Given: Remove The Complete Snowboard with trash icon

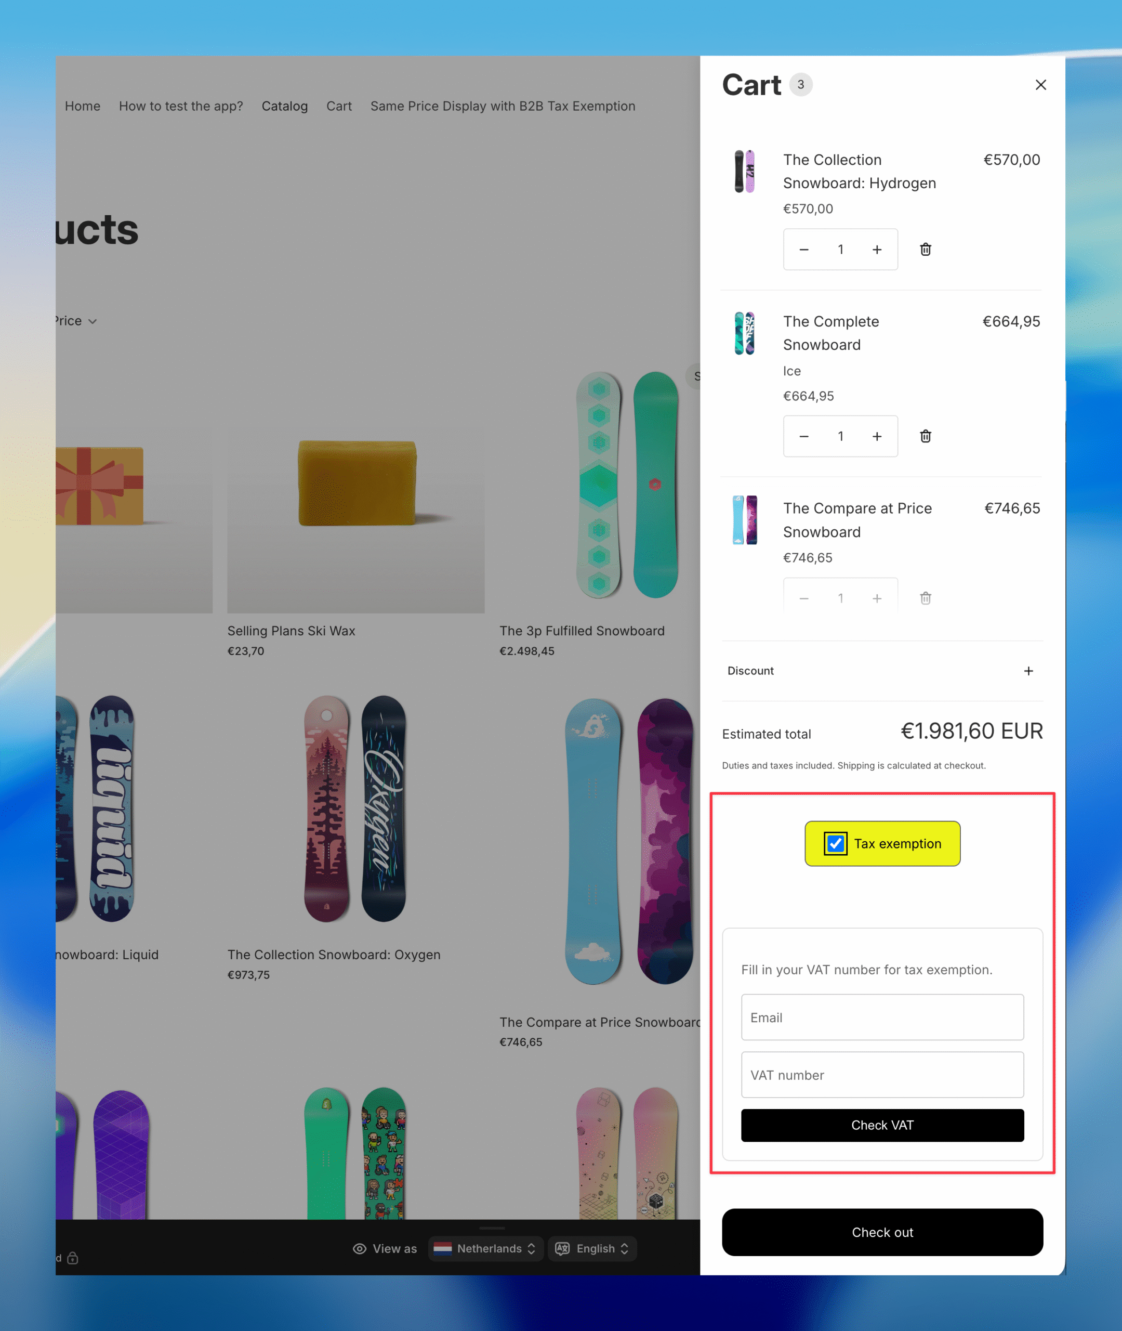Looking at the screenshot, I should coord(926,436).
